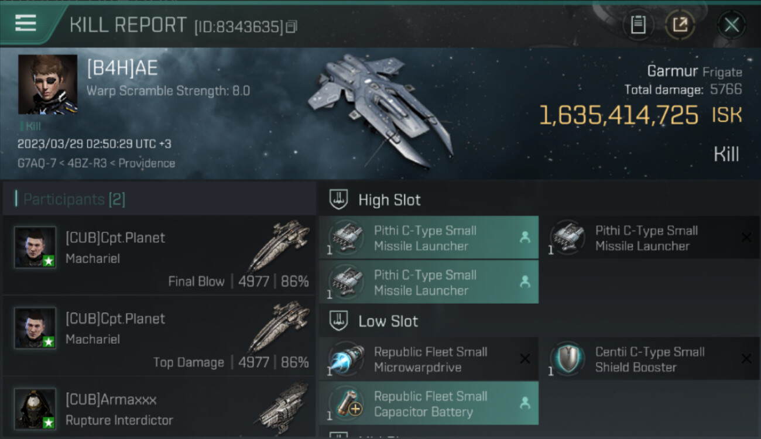Select Republic Fleet Small Capacitor Battery
The image size is (761, 439).
coord(429,404)
